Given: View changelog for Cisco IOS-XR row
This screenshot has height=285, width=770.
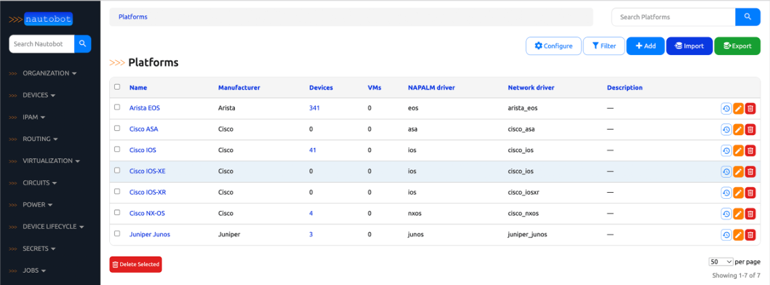Looking at the screenshot, I should tap(726, 193).
